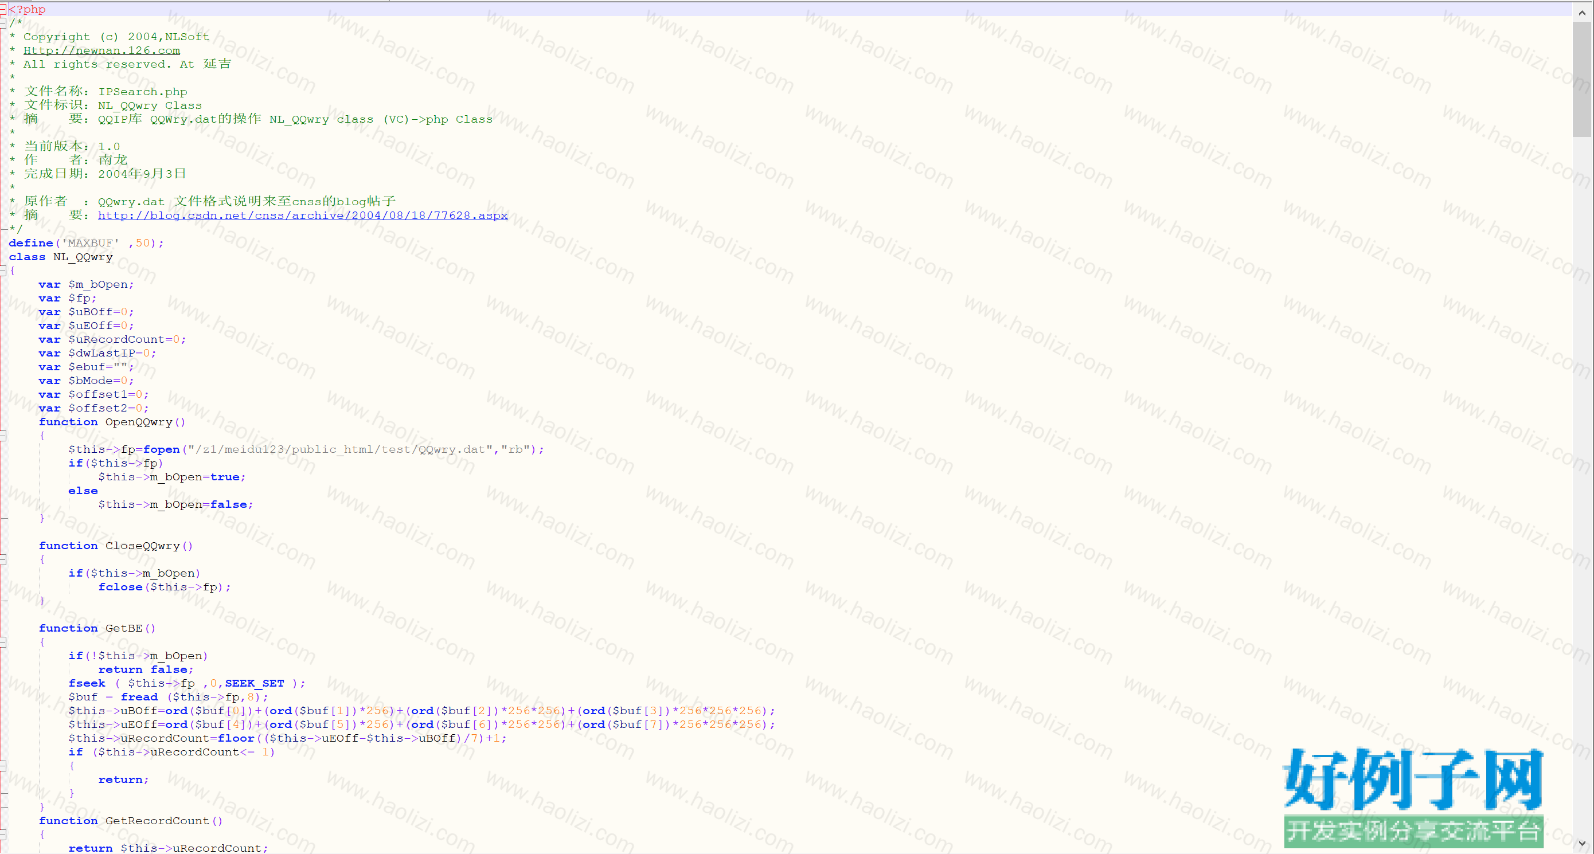Click the 'var $uRecordCount=0;' line
Image resolution: width=1594 pixels, height=854 pixels.
[112, 339]
